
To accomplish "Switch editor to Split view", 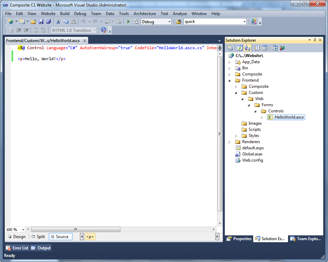I will 38,237.
